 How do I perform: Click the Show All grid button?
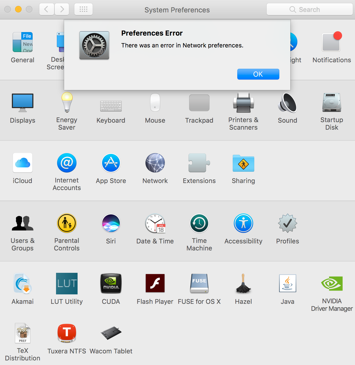click(x=83, y=9)
